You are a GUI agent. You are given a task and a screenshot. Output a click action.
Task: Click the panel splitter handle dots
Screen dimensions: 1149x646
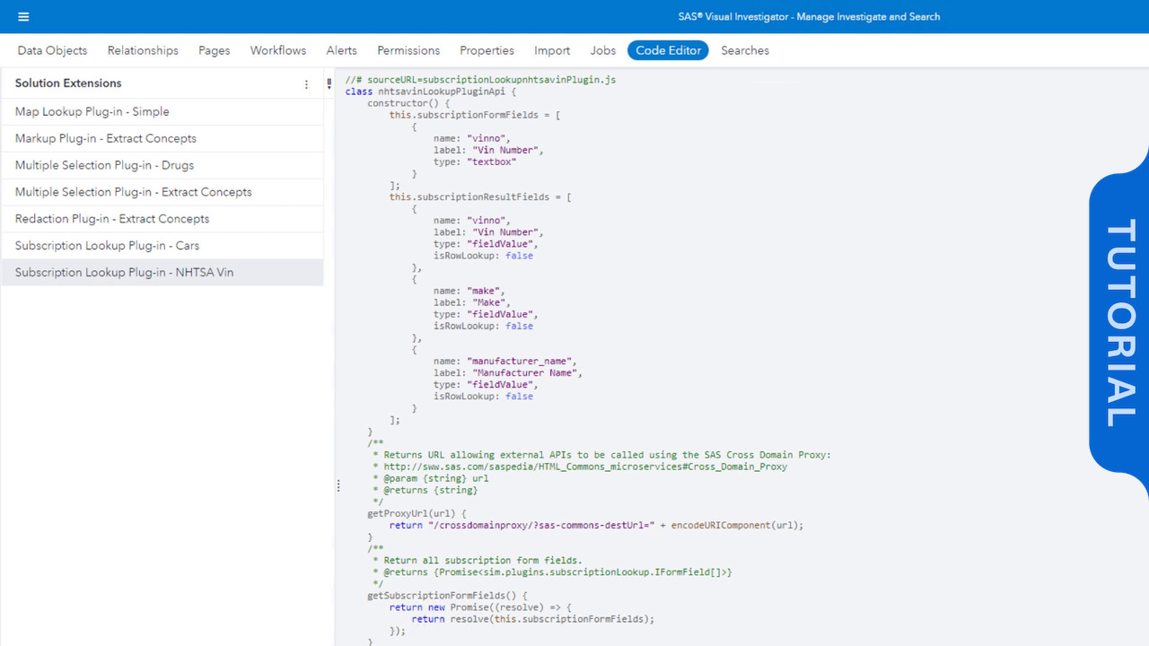[338, 486]
